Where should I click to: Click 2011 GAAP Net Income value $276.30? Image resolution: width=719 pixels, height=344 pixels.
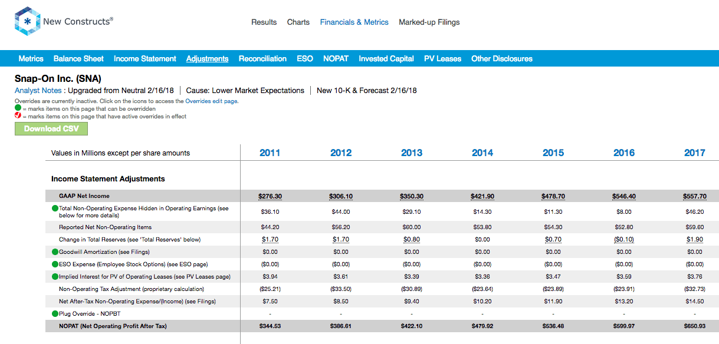[270, 196]
